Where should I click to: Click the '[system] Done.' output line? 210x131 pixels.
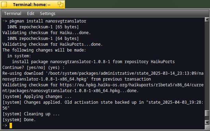point(19,120)
